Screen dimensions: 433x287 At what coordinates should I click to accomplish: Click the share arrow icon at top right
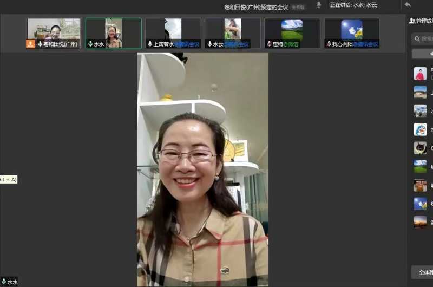point(408,5)
